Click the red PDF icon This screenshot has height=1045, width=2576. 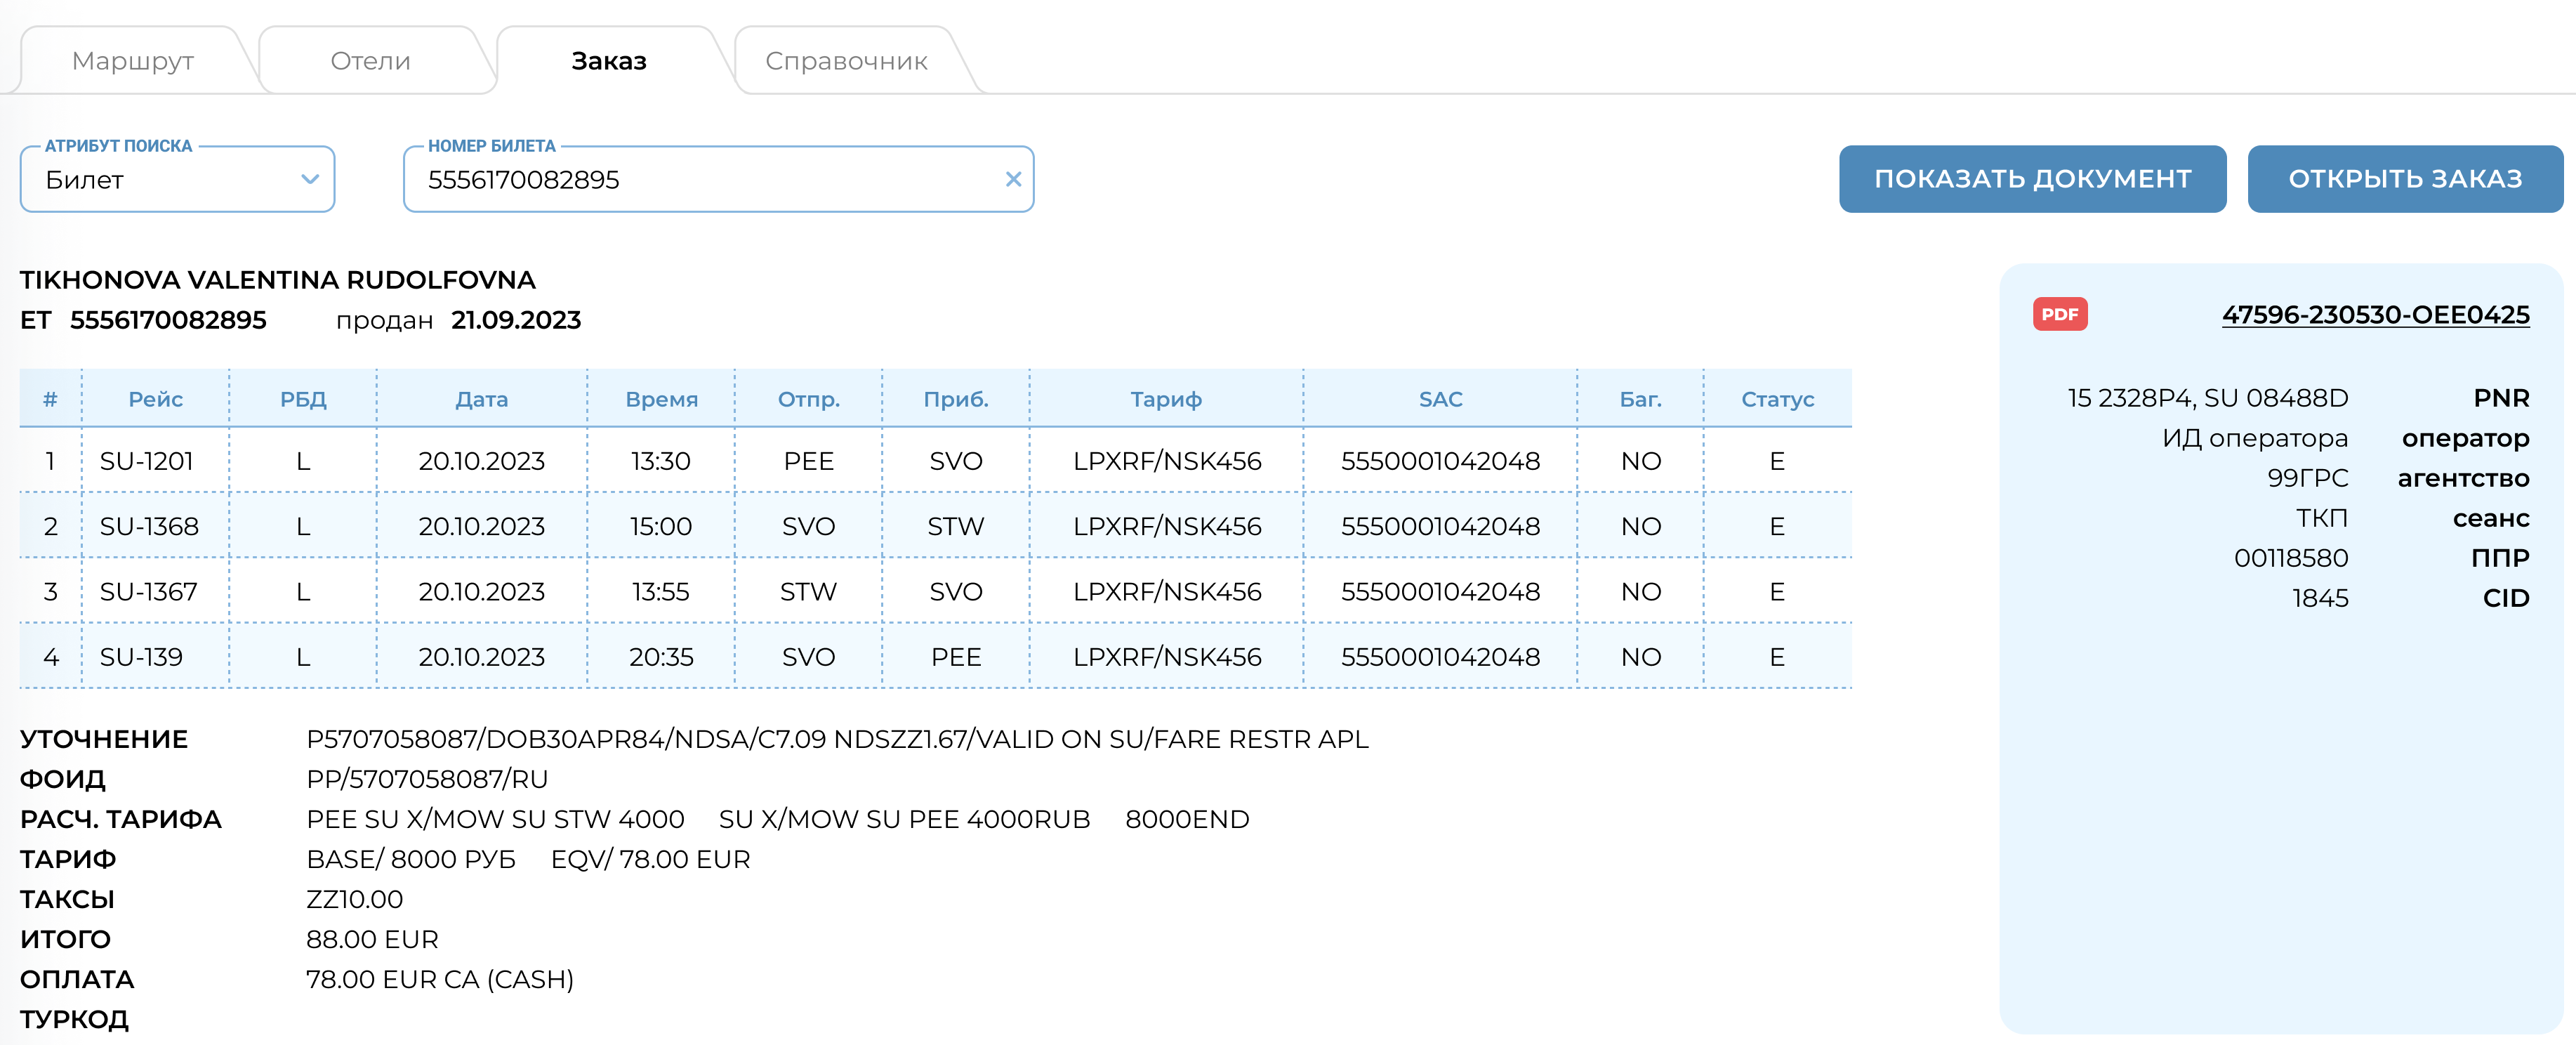pos(2059,314)
